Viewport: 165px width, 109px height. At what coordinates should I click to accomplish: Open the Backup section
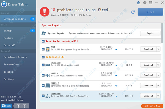(x=18, y=31)
